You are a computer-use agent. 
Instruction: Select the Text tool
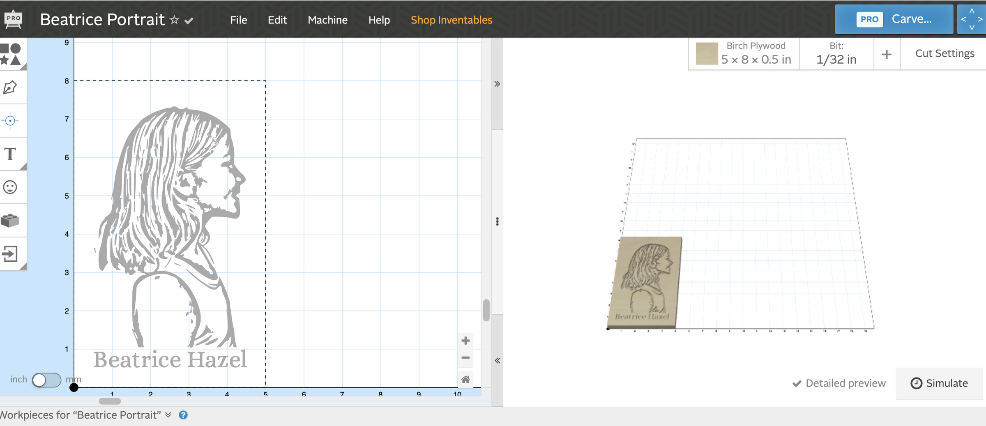pyautogui.click(x=10, y=154)
